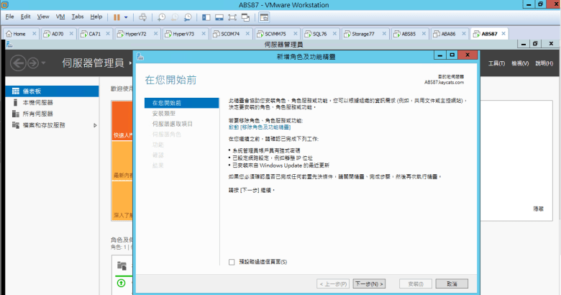Open the navigation history dropdown beside forward arrow
The width and height of the screenshot is (561, 295).
(43, 63)
